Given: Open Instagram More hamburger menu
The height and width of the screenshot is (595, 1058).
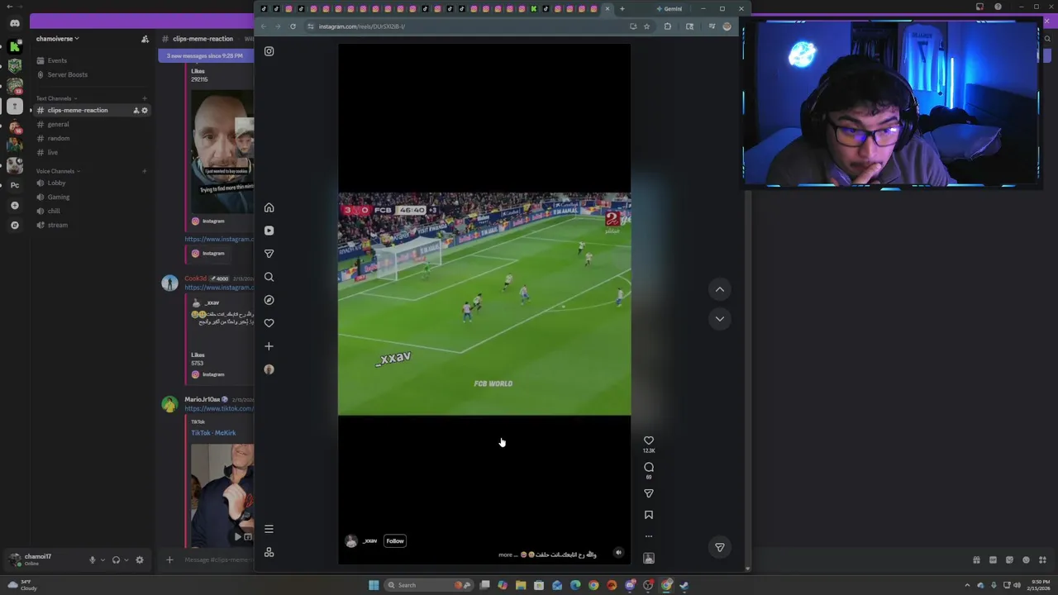Looking at the screenshot, I should click(269, 529).
